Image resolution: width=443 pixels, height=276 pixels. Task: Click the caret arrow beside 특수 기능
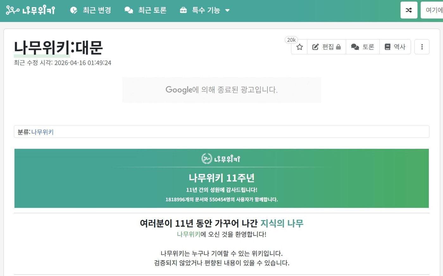227,10
